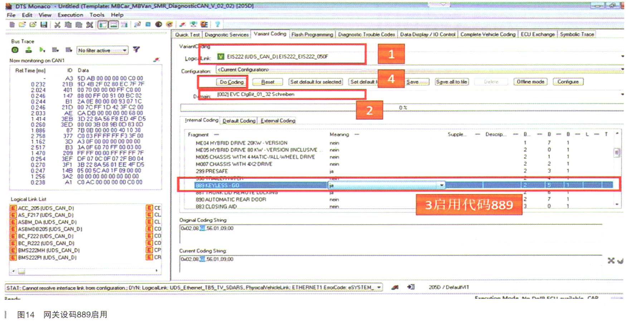Open the status bar STAT message dropdown
This screenshot has height=322, width=626.
[379, 287]
